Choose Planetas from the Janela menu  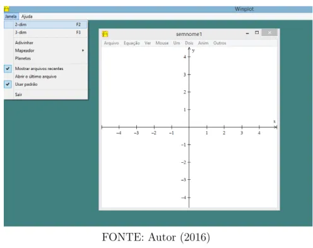[23, 59]
